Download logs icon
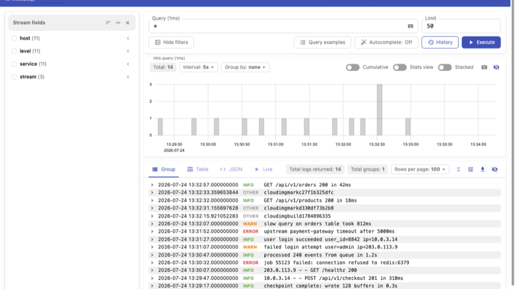The image size is (515, 289). point(483,169)
